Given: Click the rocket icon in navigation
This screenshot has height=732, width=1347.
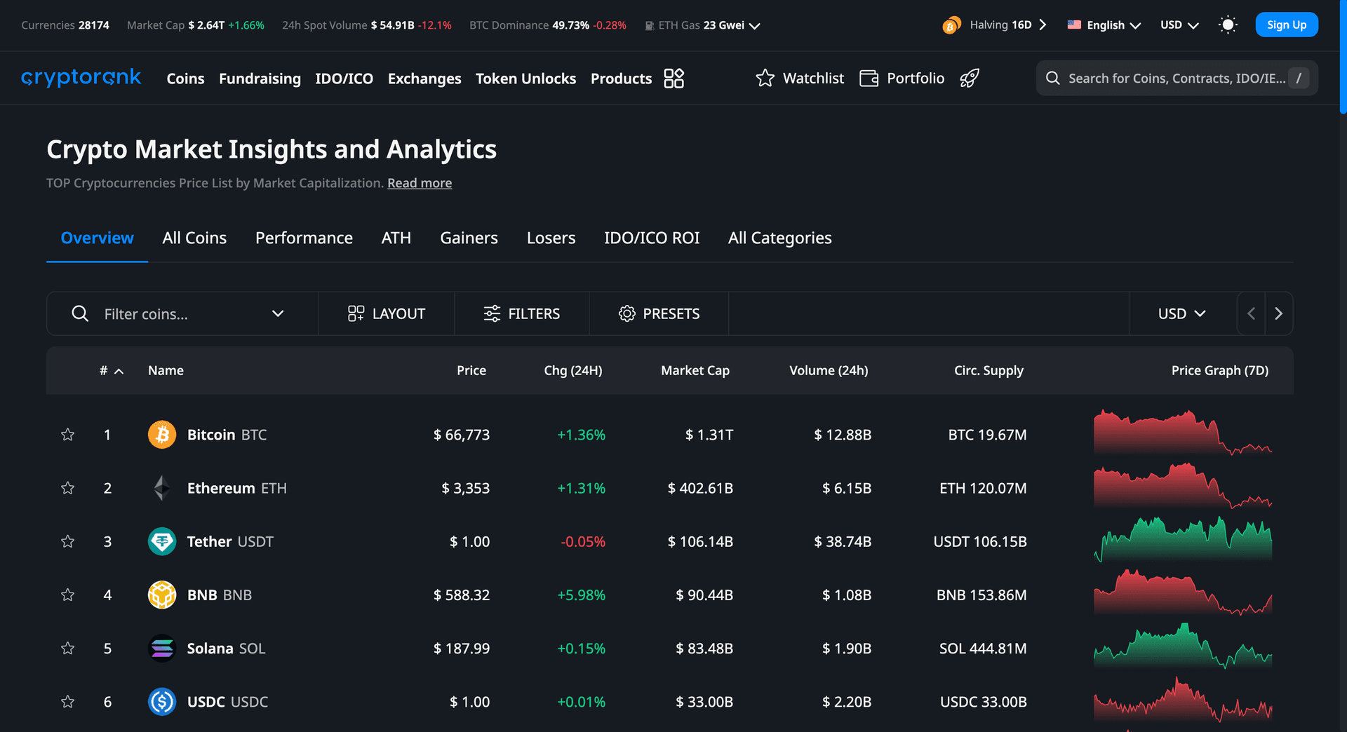Looking at the screenshot, I should point(970,78).
